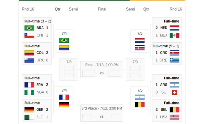The image size is (205, 124).
Task: Click the Brazil flag in BRA vs CHI match
Action: click(29, 28)
